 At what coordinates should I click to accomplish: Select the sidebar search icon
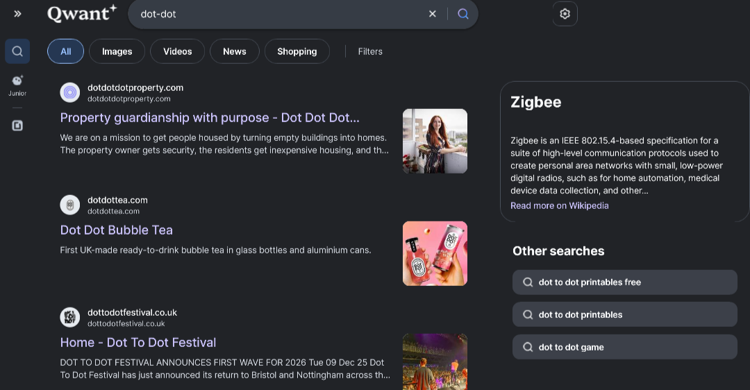tap(17, 51)
